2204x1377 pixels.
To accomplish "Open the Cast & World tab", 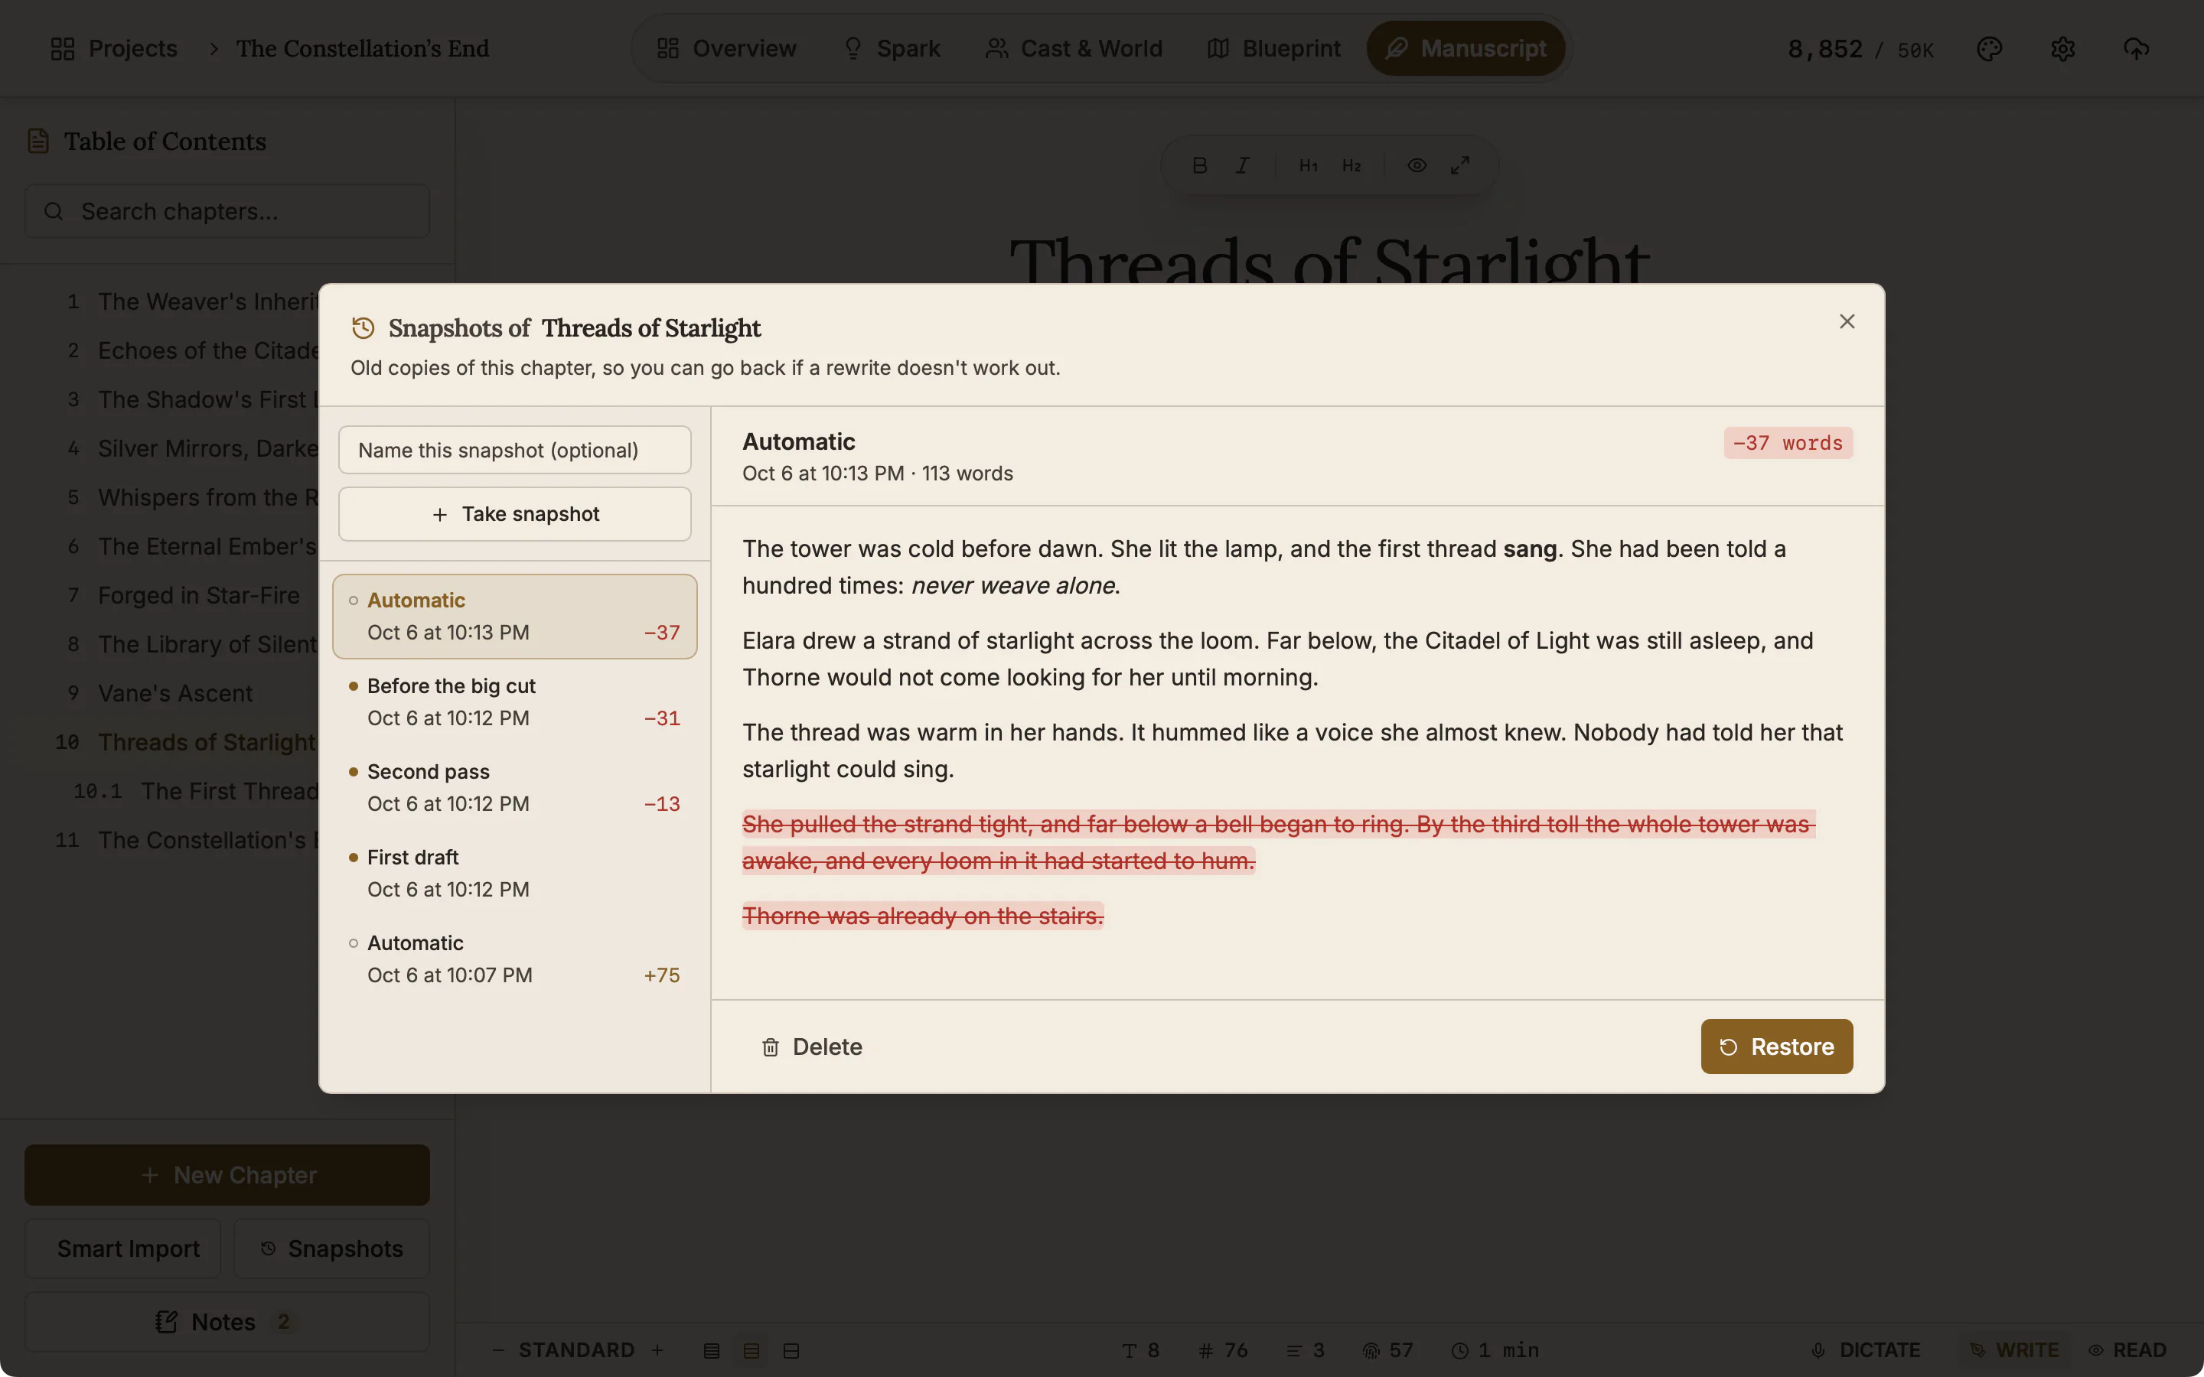I will pyautogui.click(x=1074, y=48).
